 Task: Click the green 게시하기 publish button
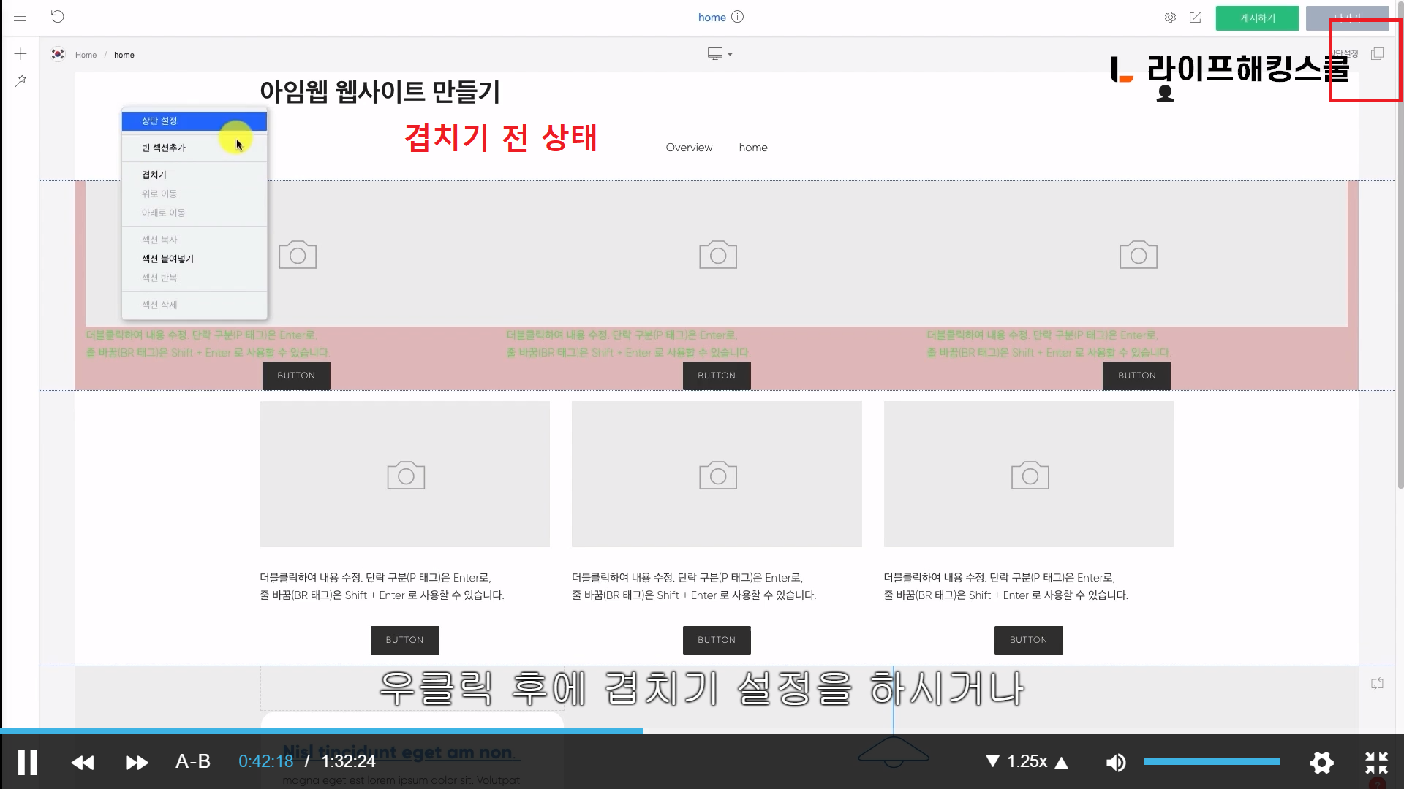point(1257,18)
